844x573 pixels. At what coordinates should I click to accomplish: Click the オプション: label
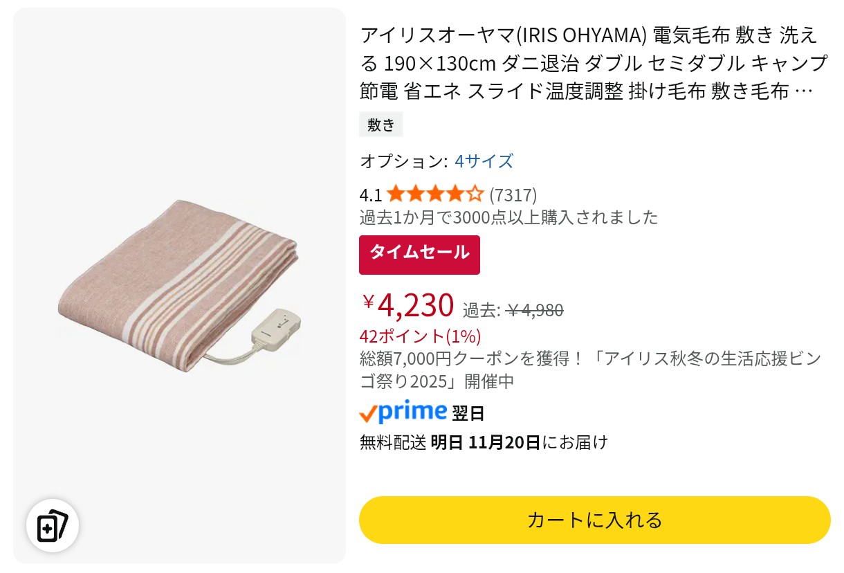pyautogui.click(x=403, y=161)
